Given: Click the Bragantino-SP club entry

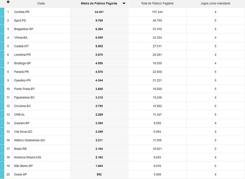Looking at the screenshot, I should coord(24,29).
